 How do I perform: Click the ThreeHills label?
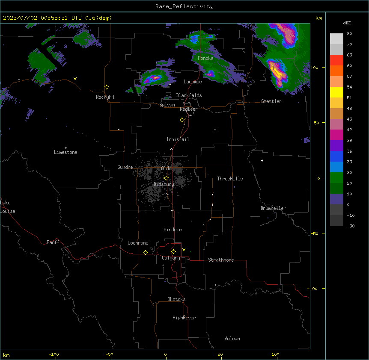tap(230, 179)
